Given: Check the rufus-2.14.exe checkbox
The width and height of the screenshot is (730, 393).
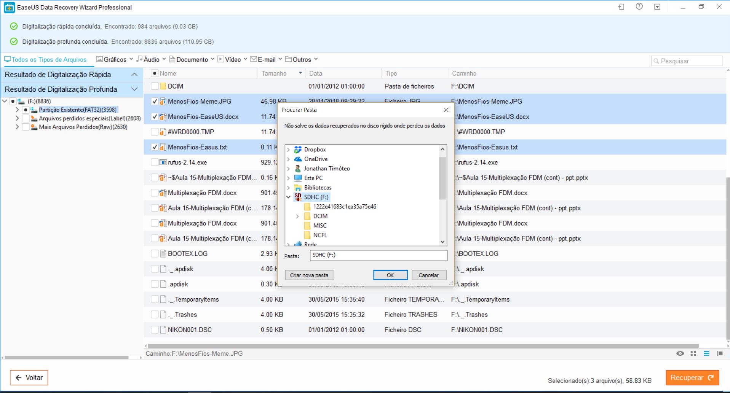Looking at the screenshot, I should click(155, 162).
